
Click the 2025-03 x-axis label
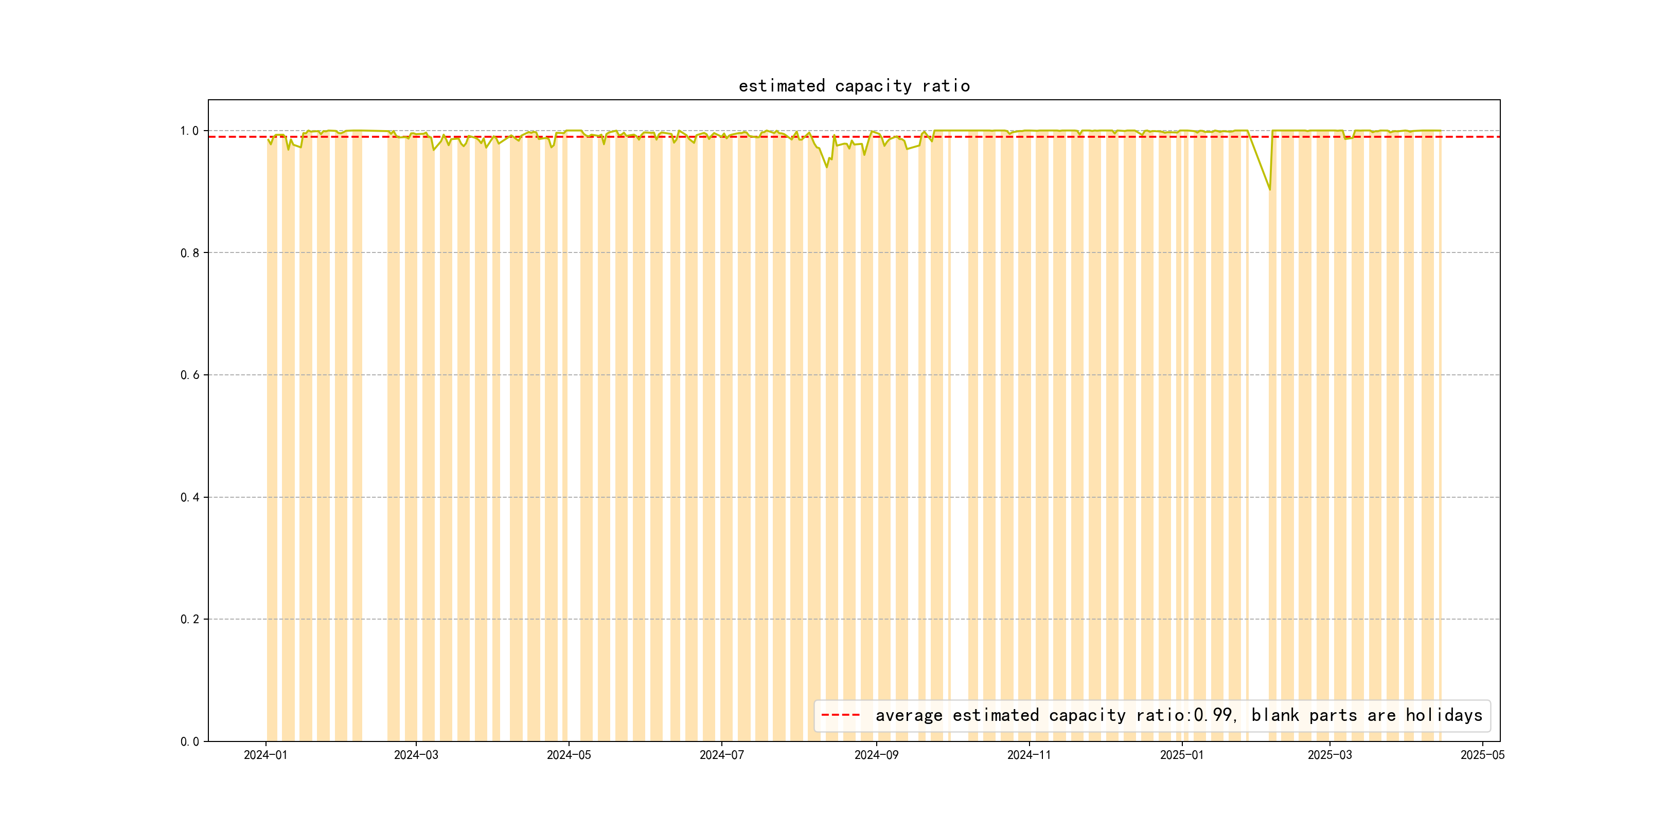click(1330, 755)
